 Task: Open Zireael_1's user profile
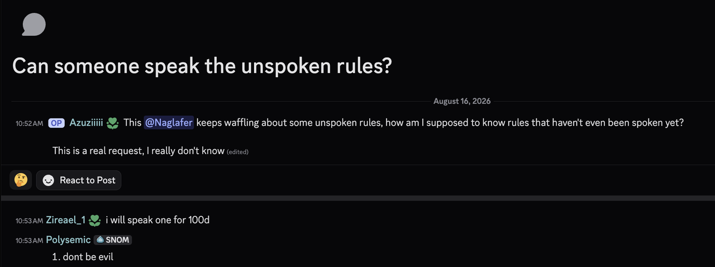pos(66,220)
